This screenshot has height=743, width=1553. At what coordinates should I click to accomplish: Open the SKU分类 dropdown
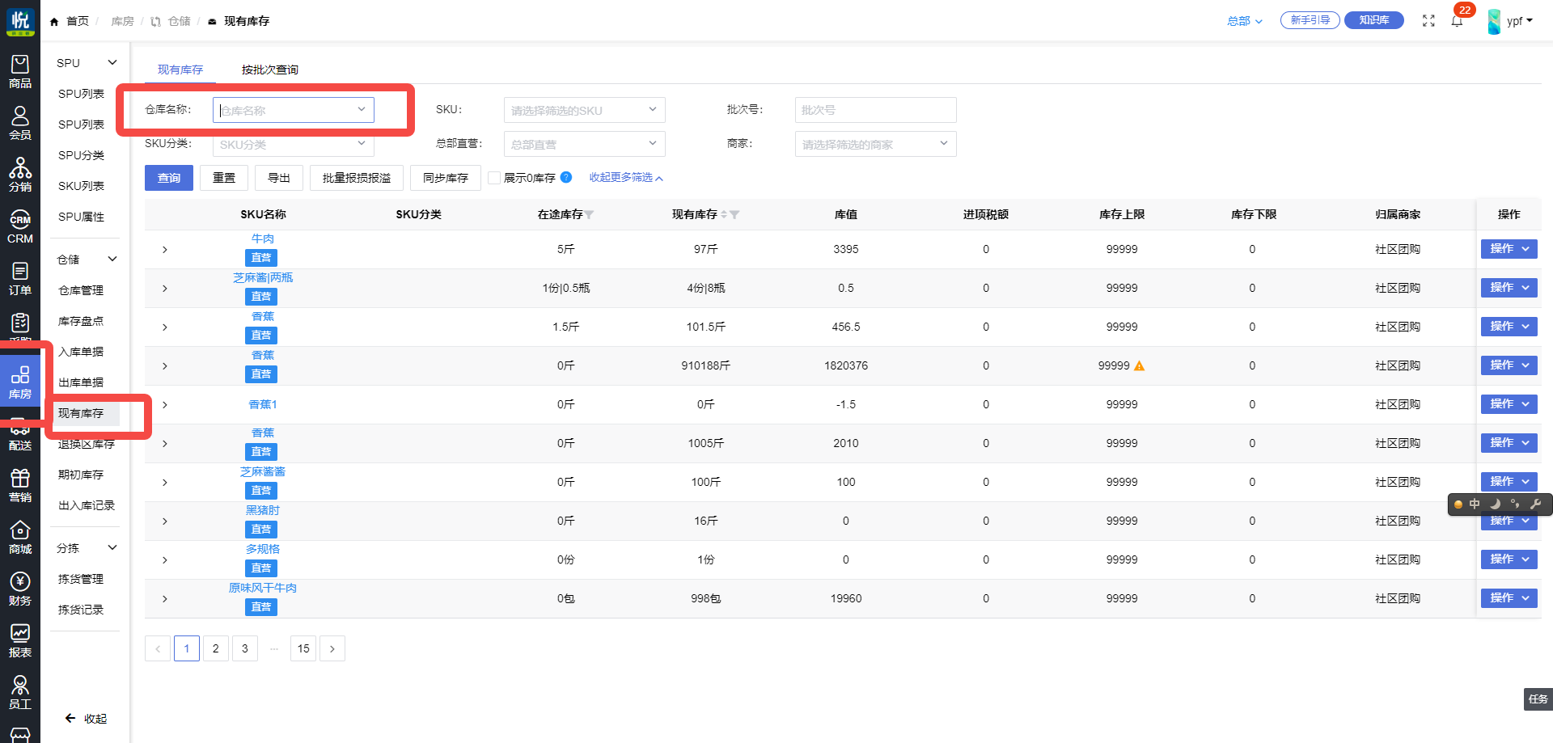(x=294, y=144)
